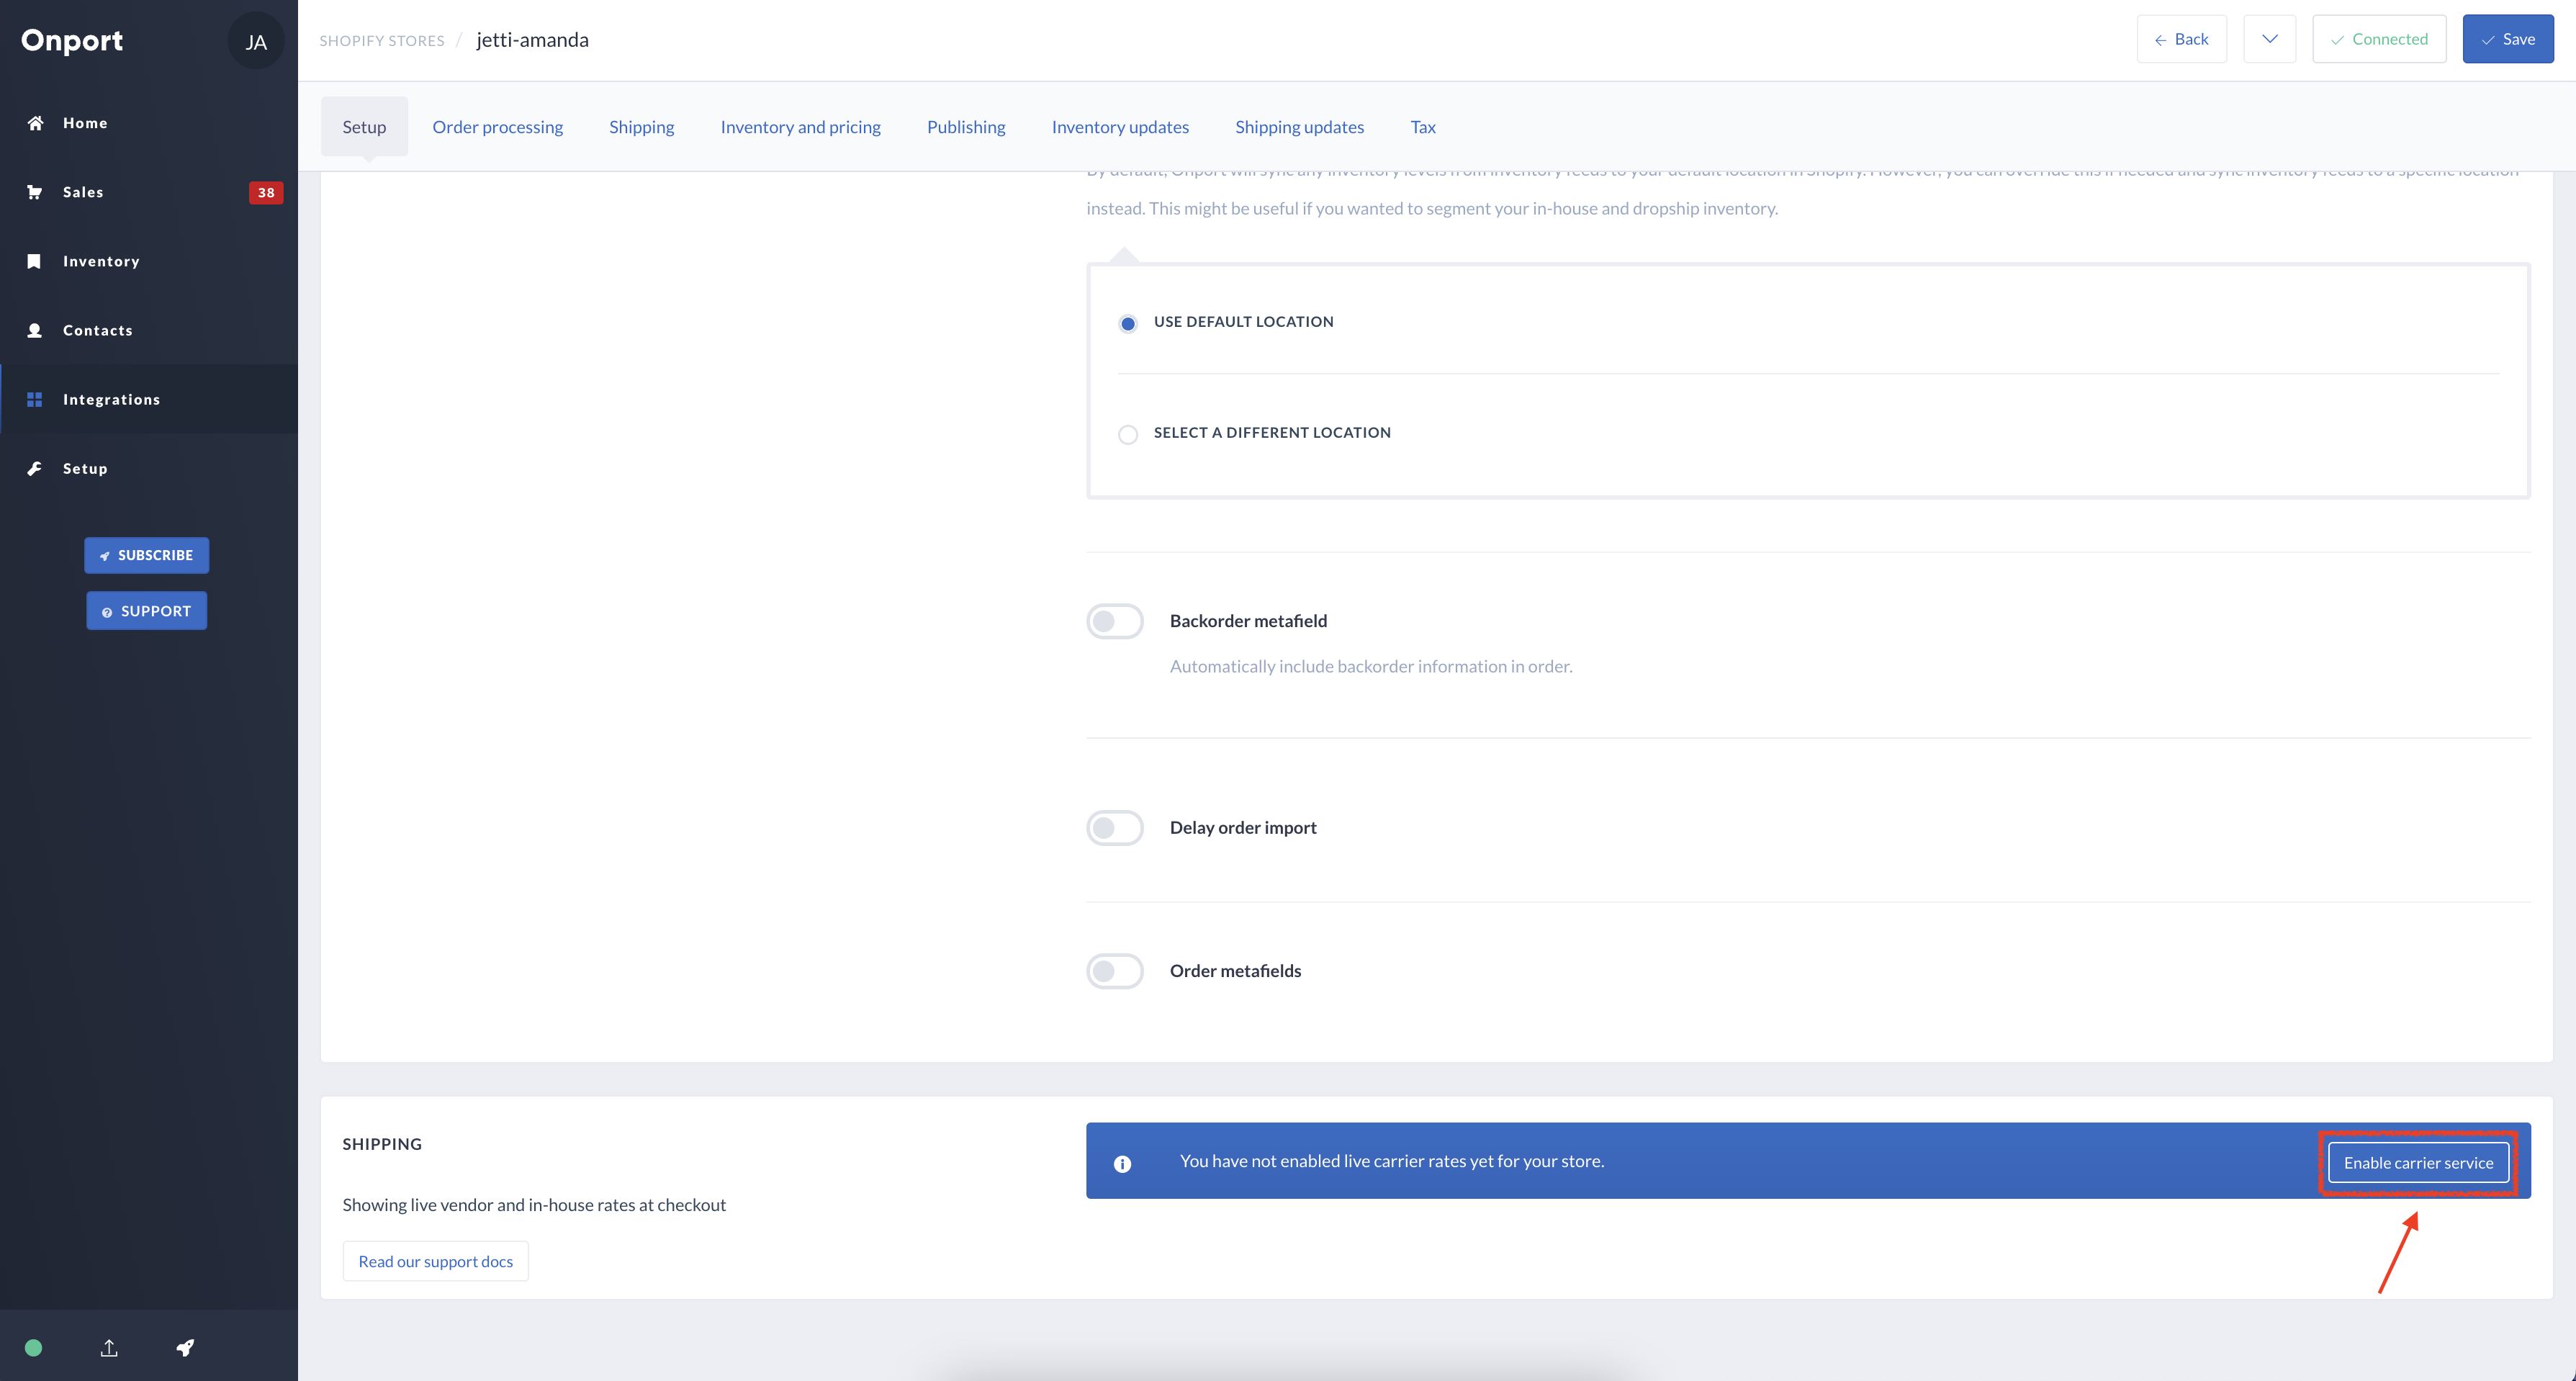Open the Contacts menu item

tap(149, 330)
